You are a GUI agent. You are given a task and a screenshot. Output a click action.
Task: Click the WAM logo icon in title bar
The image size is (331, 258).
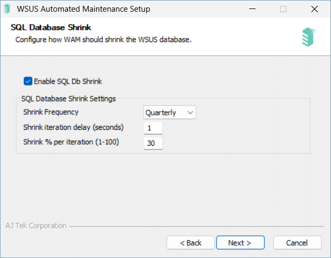(x=7, y=9)
